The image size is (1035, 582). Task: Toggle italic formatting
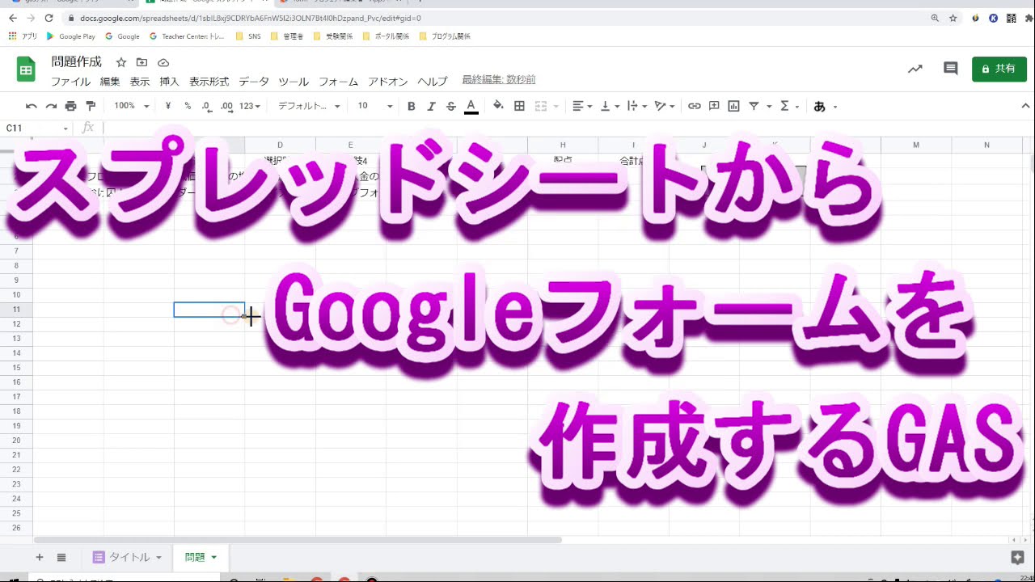point(431,106)
